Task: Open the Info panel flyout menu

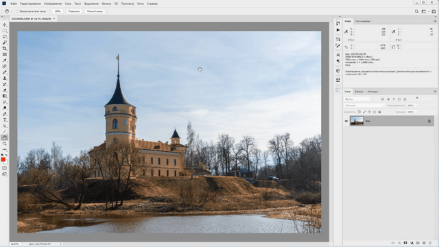Action: (x=435, y=21)
